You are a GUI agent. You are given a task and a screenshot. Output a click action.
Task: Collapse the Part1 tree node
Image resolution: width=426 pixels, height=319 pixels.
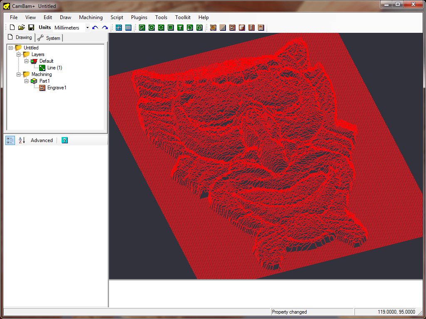(x=26, y=81)
